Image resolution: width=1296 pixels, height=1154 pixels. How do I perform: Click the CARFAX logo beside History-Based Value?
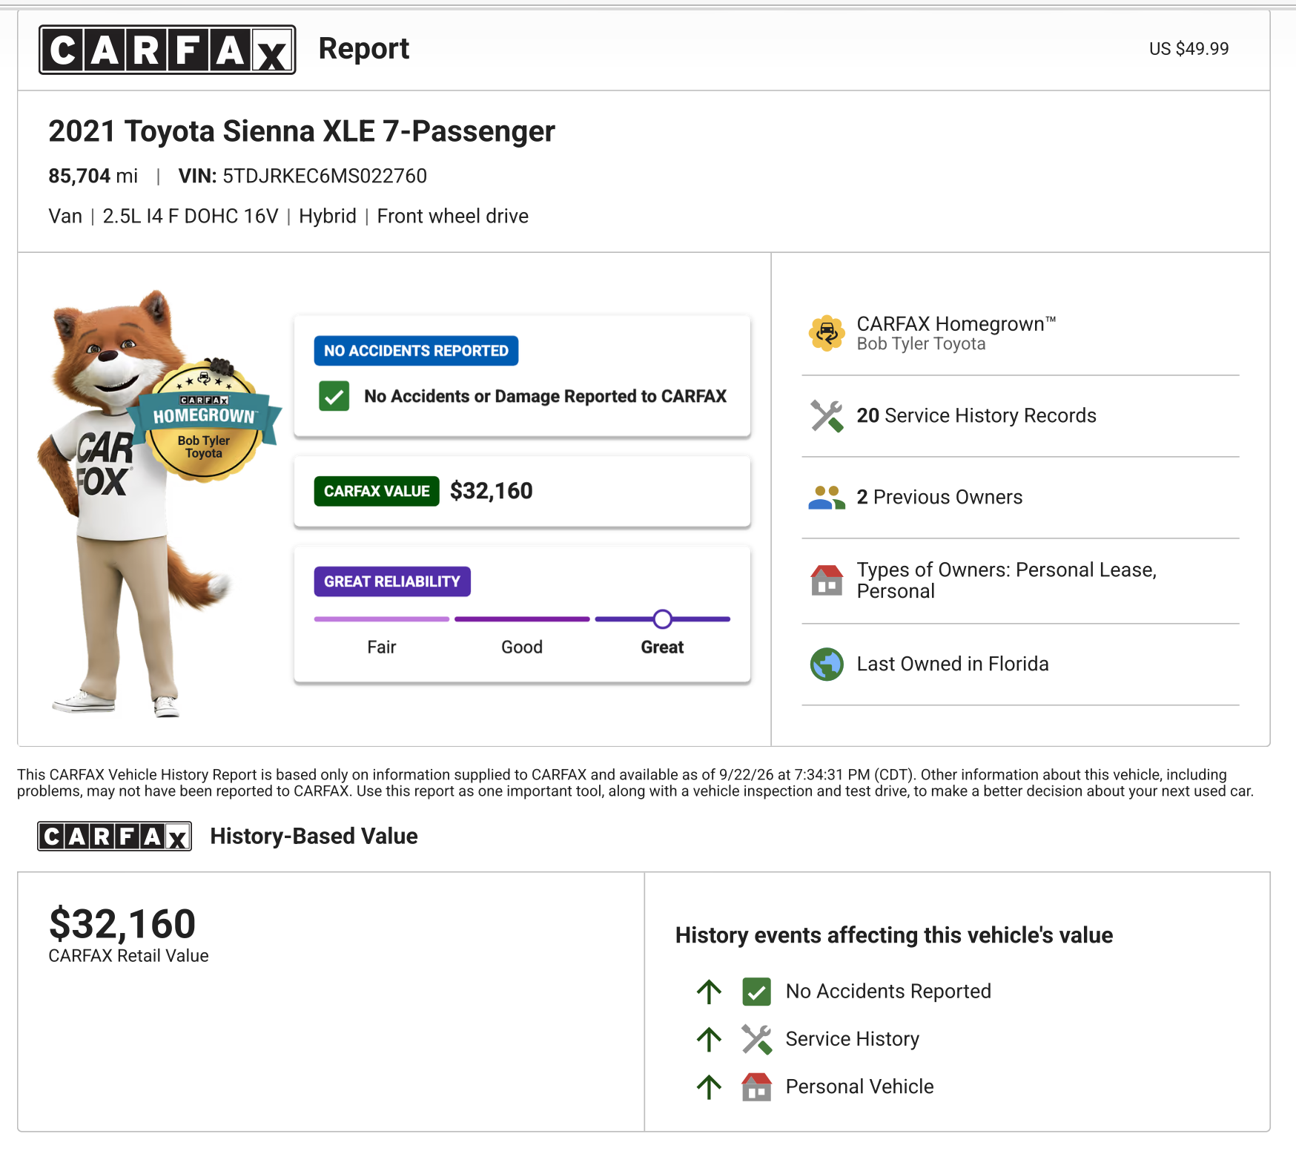115,837
